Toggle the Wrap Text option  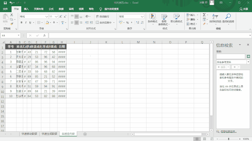(x=103, y=16)
